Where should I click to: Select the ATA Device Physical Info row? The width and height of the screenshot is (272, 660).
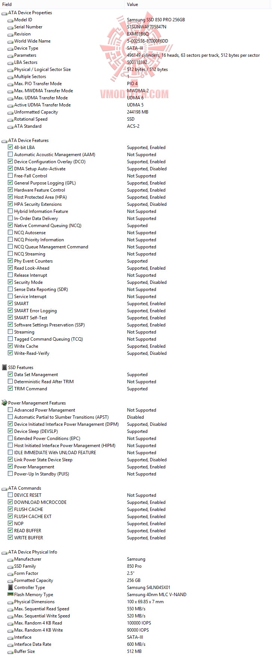tap(136, 552)
